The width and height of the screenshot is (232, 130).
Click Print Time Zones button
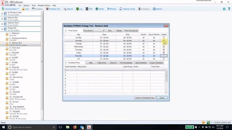(x=131, y=30)
